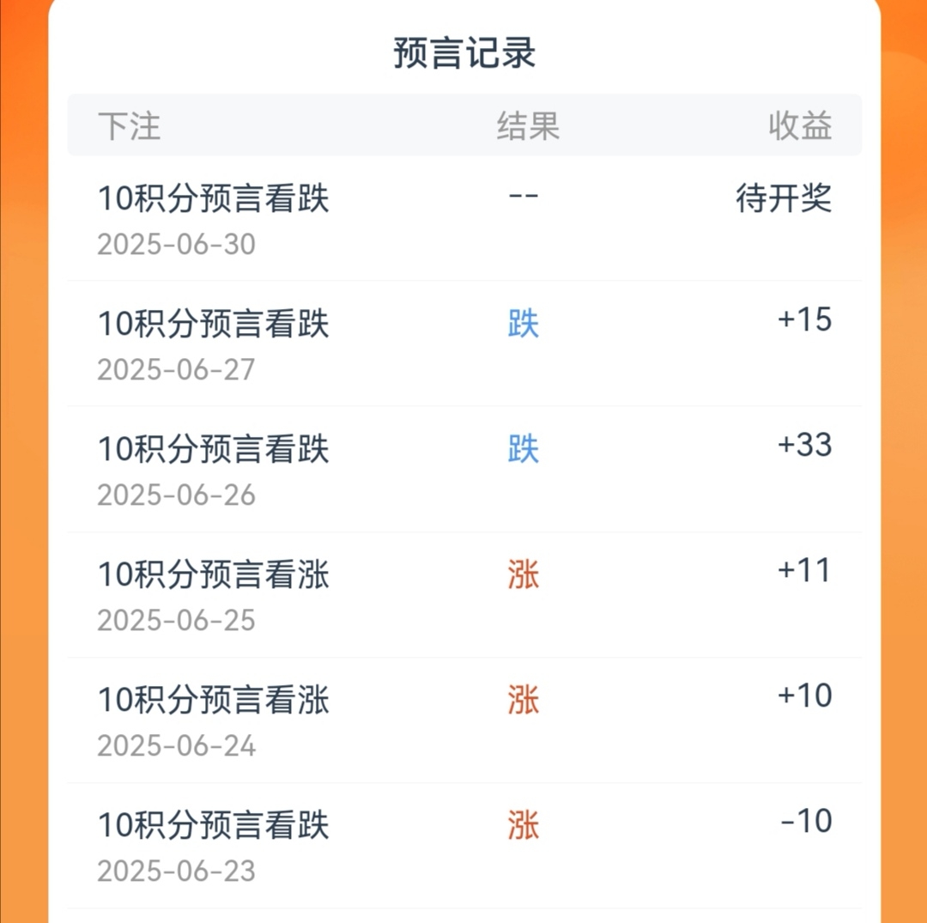This screenshot has height=923, width=927.
Task: Click the +33 earnings value
Action: [x=804, y=445]
